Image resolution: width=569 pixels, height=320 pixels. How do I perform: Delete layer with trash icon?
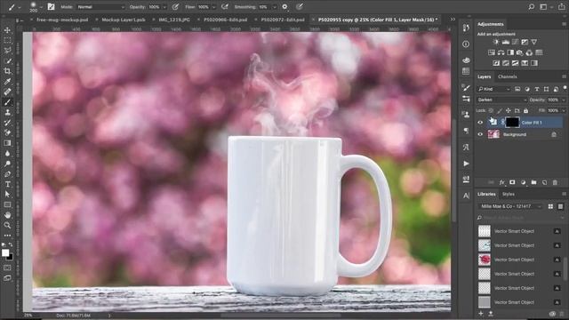pos(555,182)
